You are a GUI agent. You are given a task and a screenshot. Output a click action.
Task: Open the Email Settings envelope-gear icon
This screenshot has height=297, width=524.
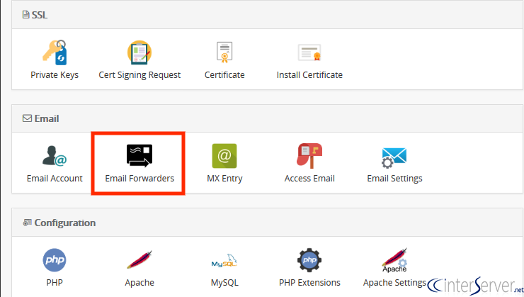tap(394, 156)
